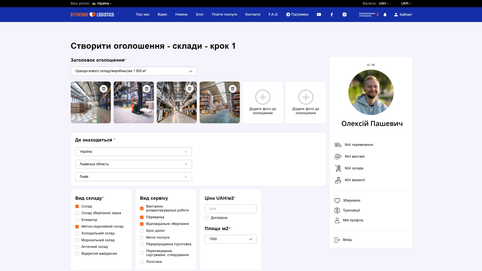This screenshot has width=482, height=271.
Task: Delete the first warehouse photo
Action: pos(103,89)
